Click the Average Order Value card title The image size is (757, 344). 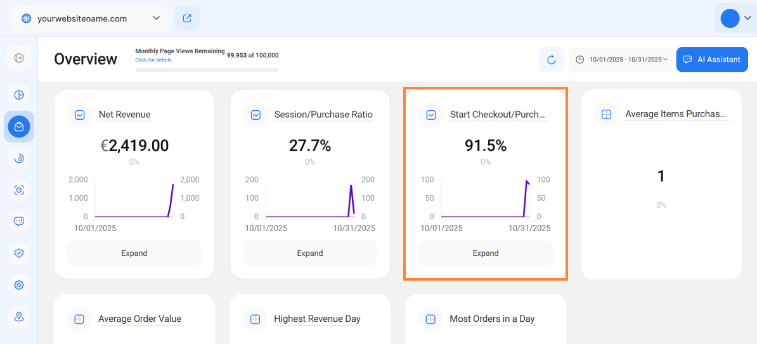coord(139,319)
